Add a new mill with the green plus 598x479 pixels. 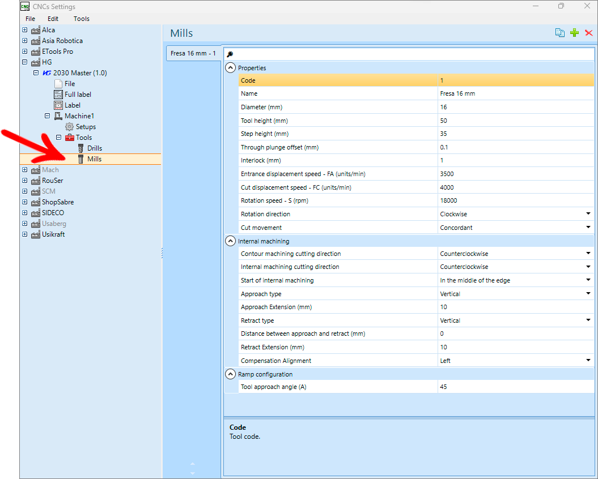(574, 33)
